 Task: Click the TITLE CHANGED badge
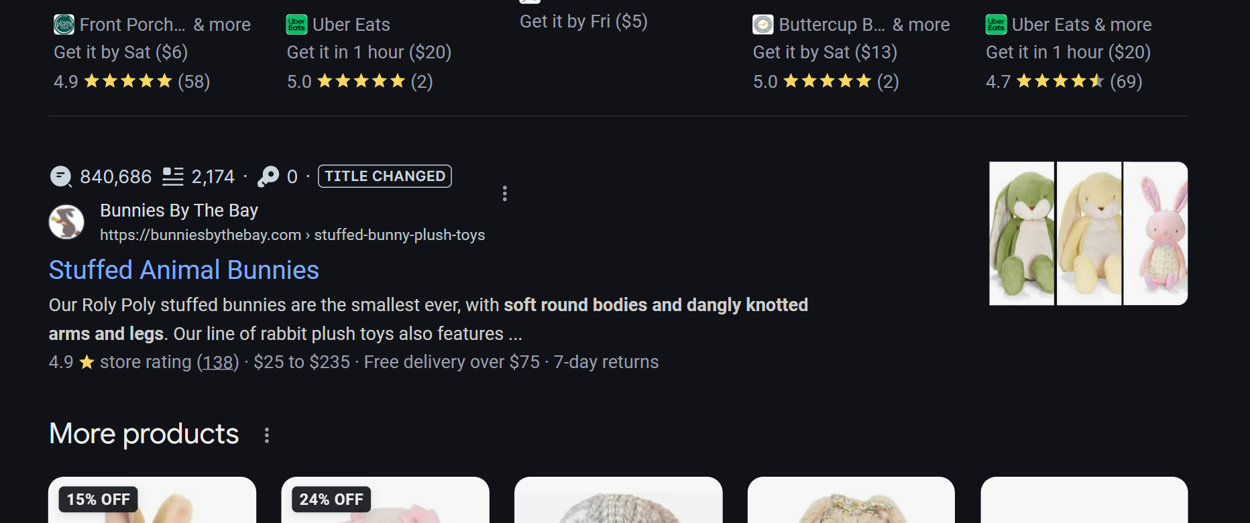(384, 176)
